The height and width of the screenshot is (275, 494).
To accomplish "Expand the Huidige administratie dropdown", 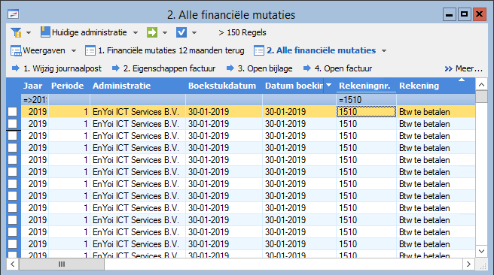I will pos(136,33).
